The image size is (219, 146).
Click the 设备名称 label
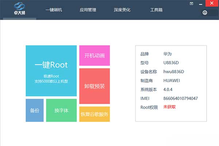click(x=149, y=72)
